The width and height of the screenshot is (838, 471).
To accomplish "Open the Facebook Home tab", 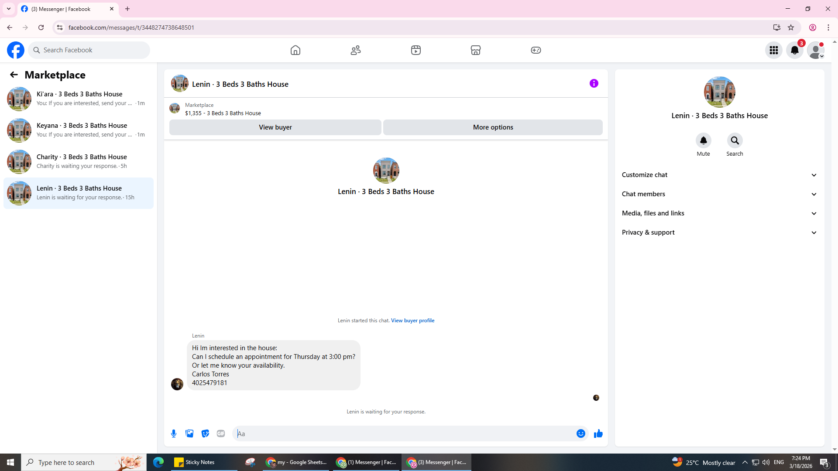I will coord(295,50).
